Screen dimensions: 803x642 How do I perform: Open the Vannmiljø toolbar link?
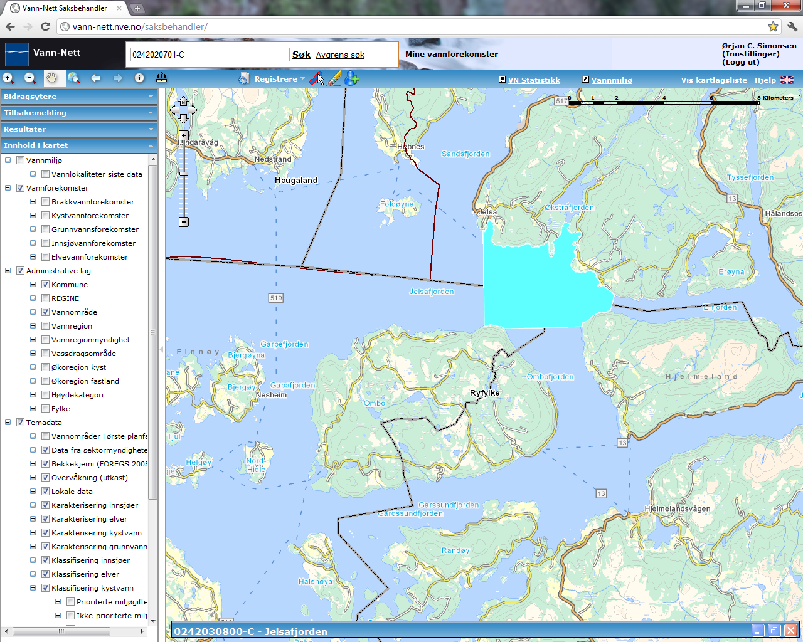coord(612,80)
